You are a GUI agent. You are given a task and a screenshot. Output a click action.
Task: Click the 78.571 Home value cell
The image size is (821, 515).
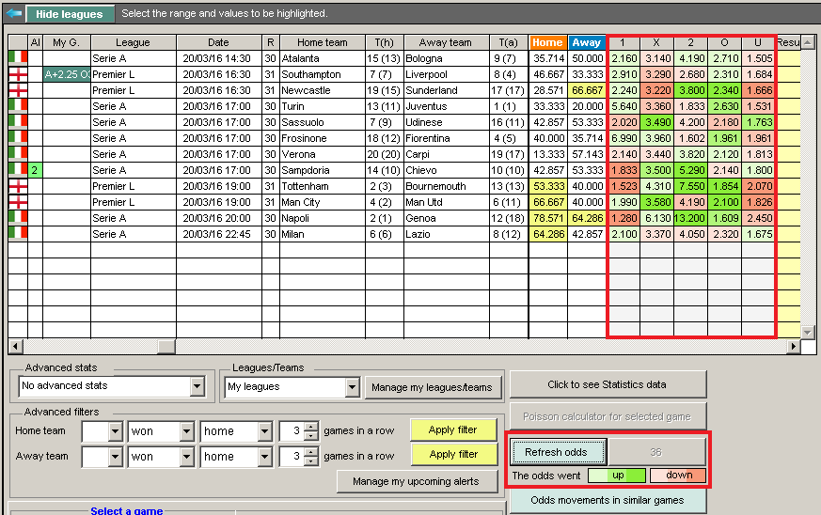pos(548,218)
